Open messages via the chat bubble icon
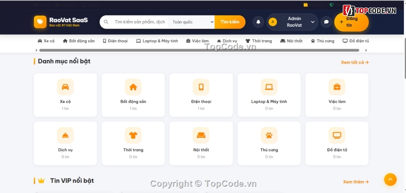406x193 pixels. click(326, 22)
